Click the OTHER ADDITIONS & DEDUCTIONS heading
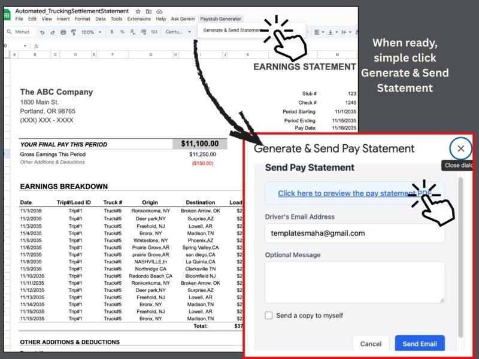Image resolution: width=479 pixels, height=359 pixels. coord(69,342)
